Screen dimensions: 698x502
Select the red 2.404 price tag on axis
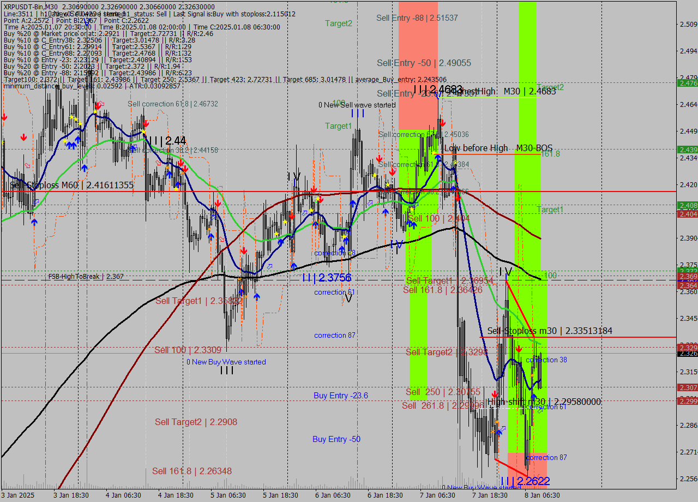click(x=687, y=214)
